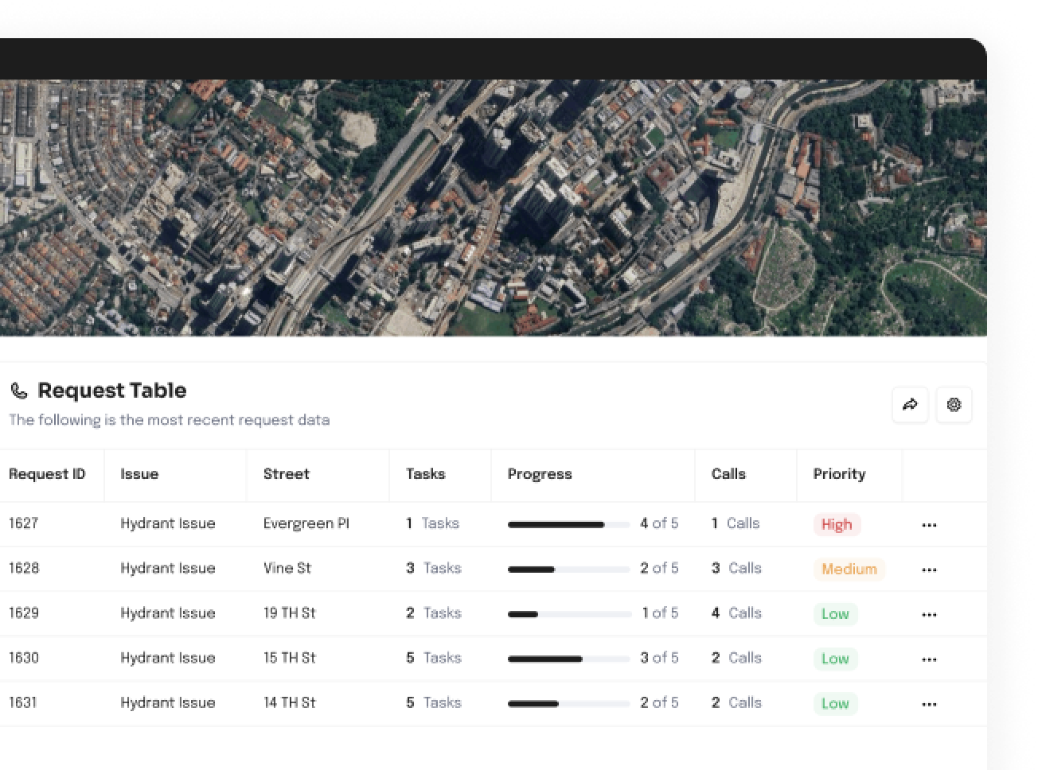Select request ID 1628 cell
Viewport: 1038px width, 770px height.
[x=24, y=568]
